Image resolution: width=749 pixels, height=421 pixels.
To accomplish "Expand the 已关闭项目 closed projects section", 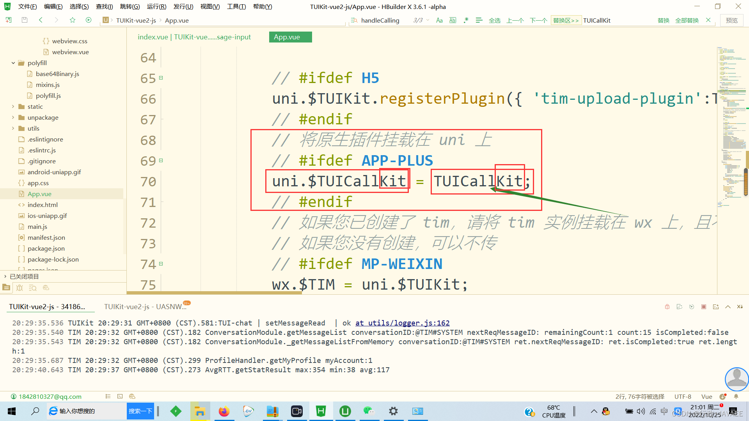I will pos(5,276).
